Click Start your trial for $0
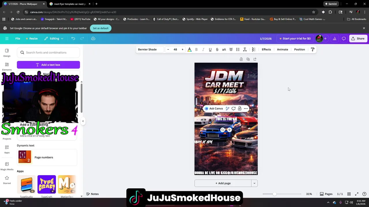Viewport: 369px width, 207px height. tap(295, 39)
